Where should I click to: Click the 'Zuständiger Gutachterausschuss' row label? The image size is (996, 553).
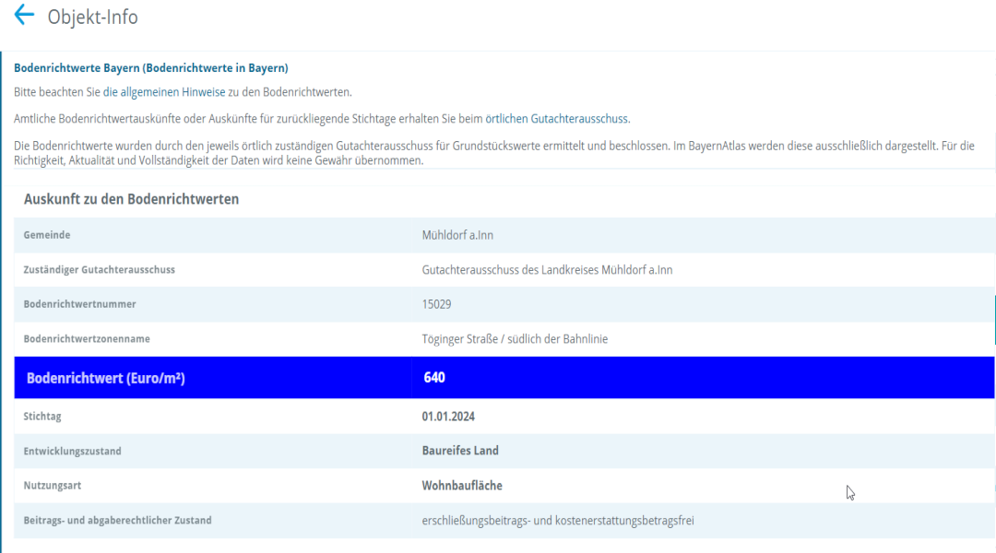[100, 270]
